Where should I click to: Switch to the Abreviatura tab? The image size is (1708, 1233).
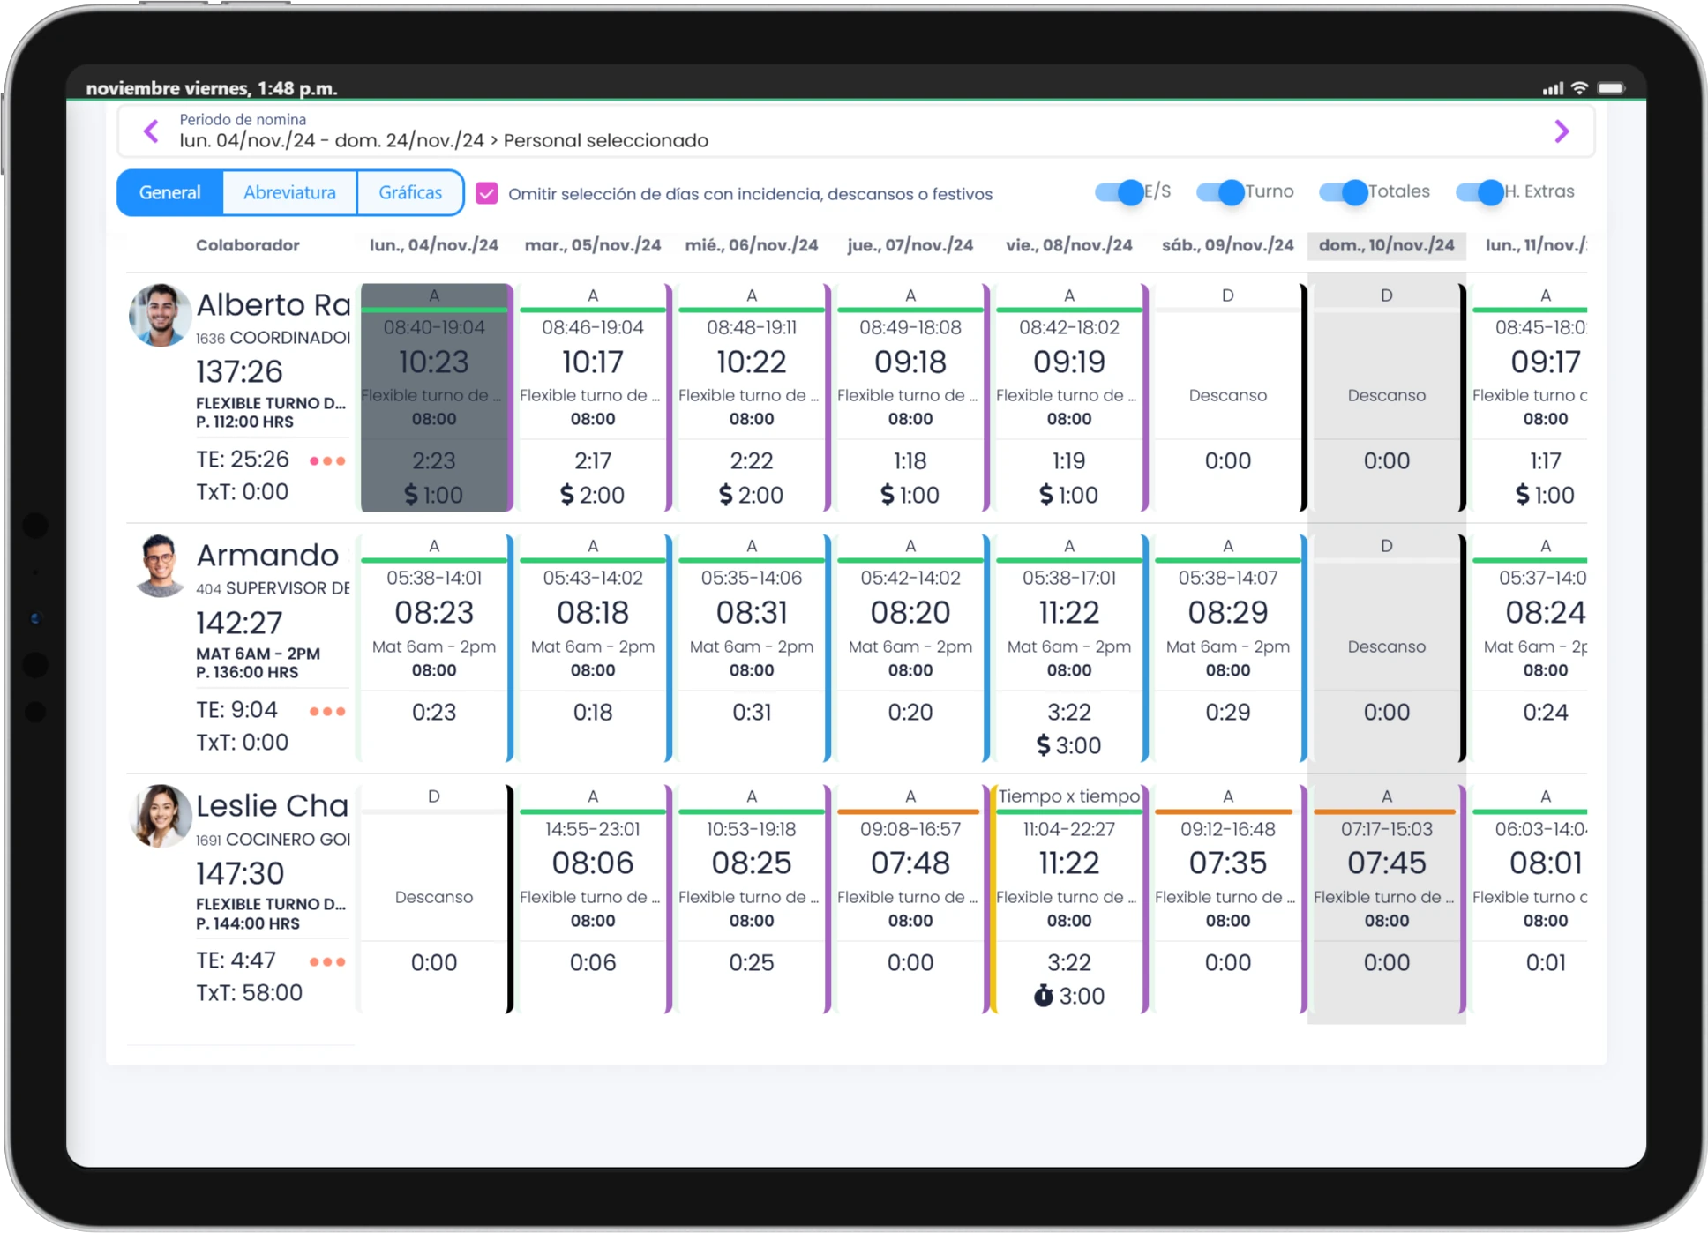(288, 191)
